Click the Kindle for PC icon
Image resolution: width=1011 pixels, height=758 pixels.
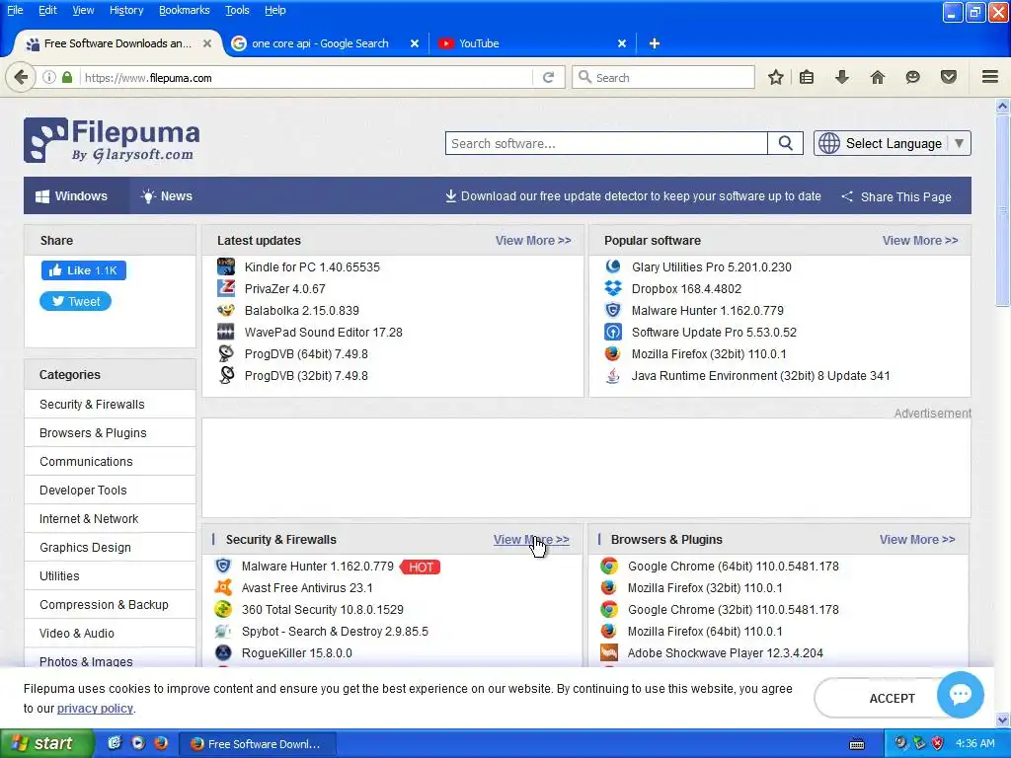point(226,266)
